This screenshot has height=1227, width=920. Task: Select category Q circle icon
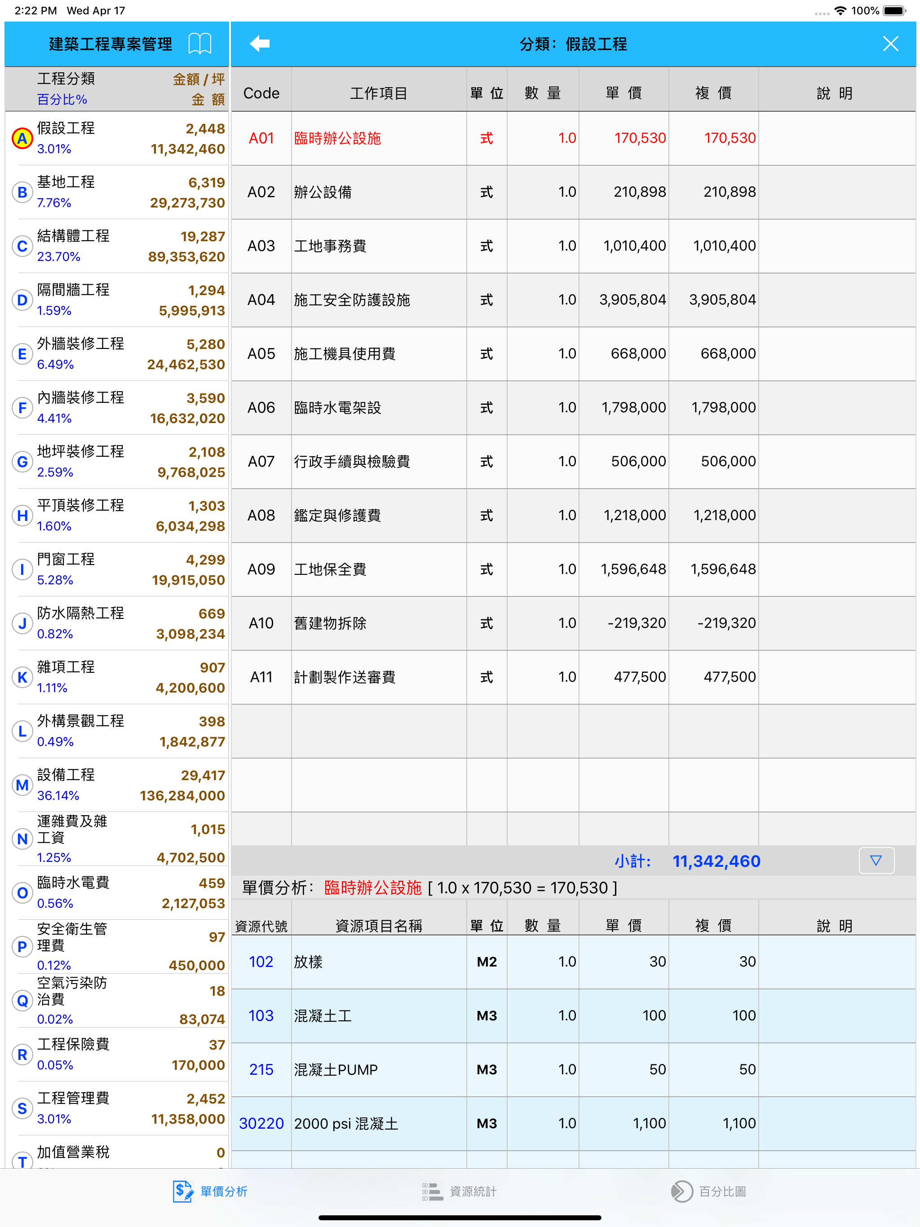click(22, 1000)
